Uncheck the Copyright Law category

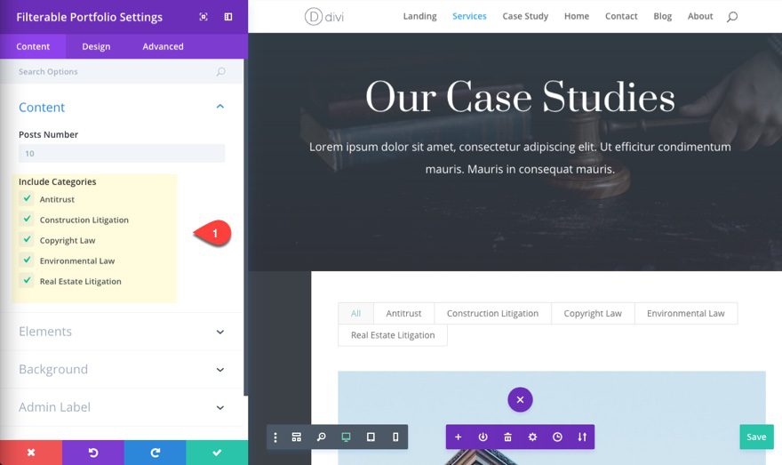(27, 239)
